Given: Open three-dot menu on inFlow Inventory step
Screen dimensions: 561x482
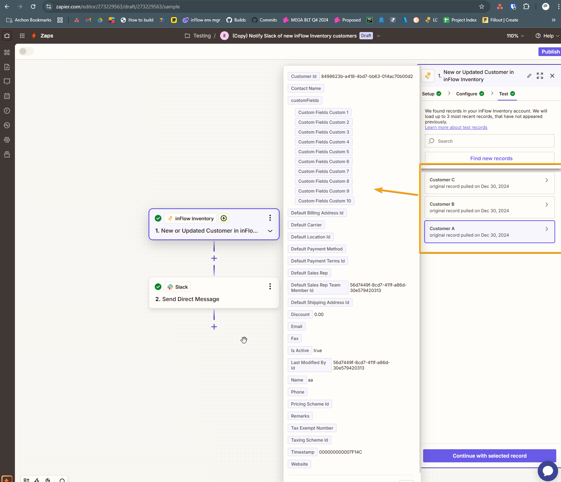Looking at the screenshot, I should [x=270, y=218].
